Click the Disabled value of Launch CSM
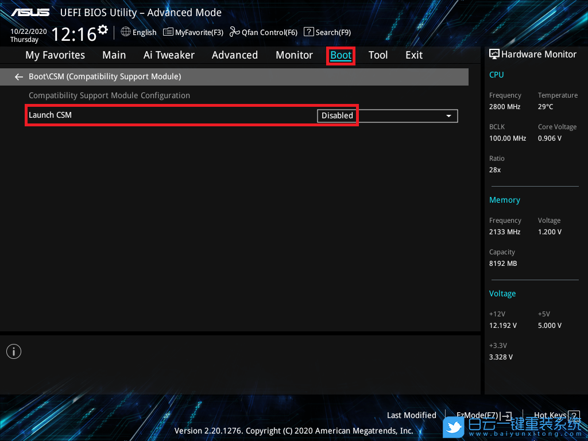 337,116
